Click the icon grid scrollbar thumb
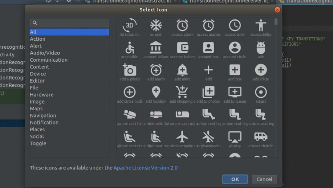 click(x=276, y=22)
